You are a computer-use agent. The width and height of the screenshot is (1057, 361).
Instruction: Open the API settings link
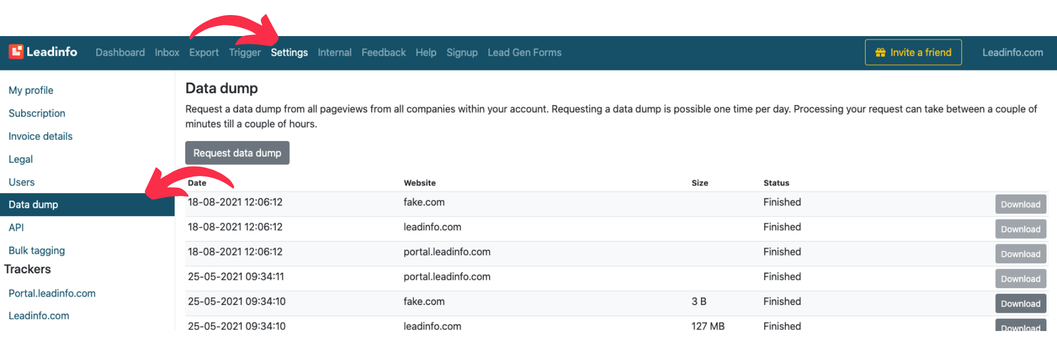(16, 227)
